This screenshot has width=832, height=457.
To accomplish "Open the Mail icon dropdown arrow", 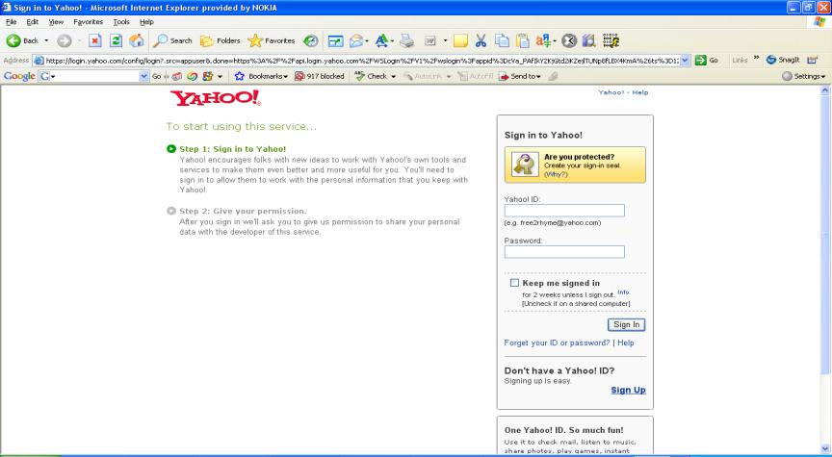I will click(x=367, y=40).
